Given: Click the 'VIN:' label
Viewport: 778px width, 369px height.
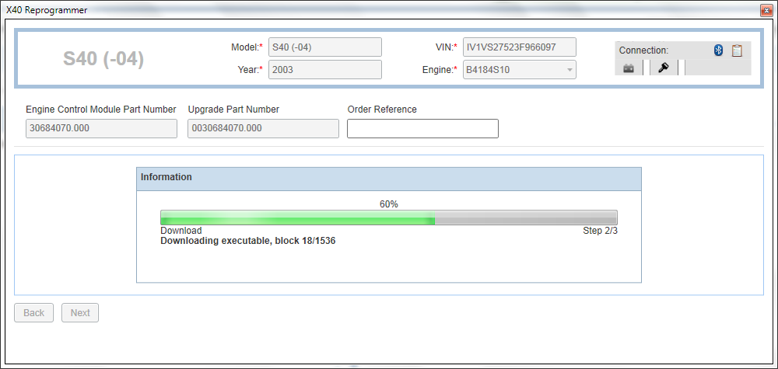Looking at the screenshot, I should point(446,47).
